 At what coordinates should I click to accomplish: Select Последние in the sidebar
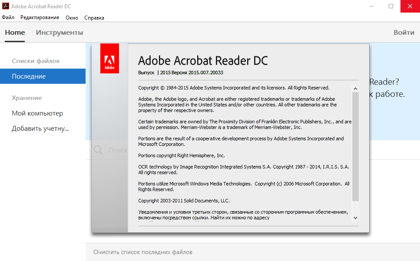[x=43, y=76]
